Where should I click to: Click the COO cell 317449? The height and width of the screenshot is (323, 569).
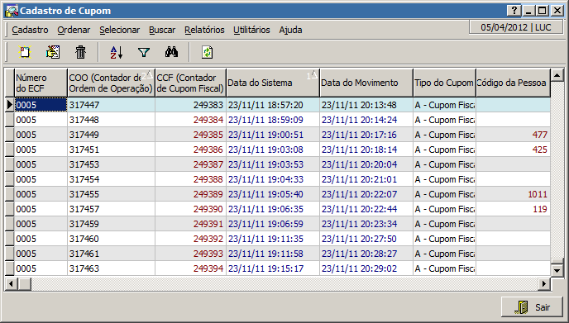pos(111,135)
